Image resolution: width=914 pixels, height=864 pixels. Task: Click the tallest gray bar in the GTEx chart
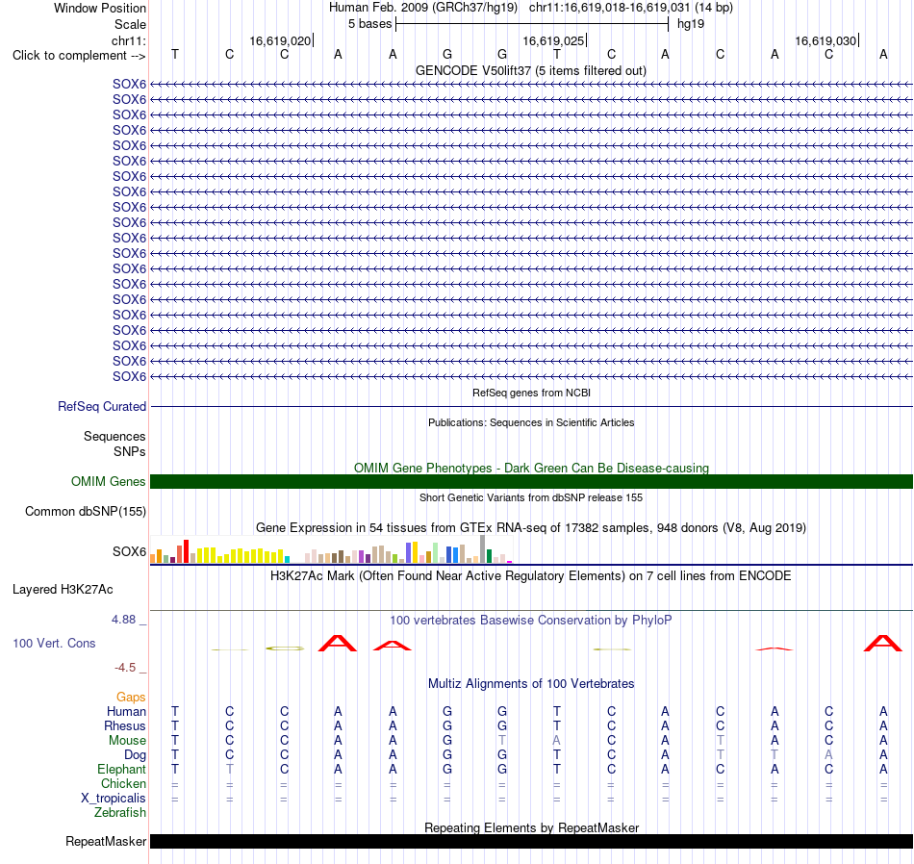483,548
